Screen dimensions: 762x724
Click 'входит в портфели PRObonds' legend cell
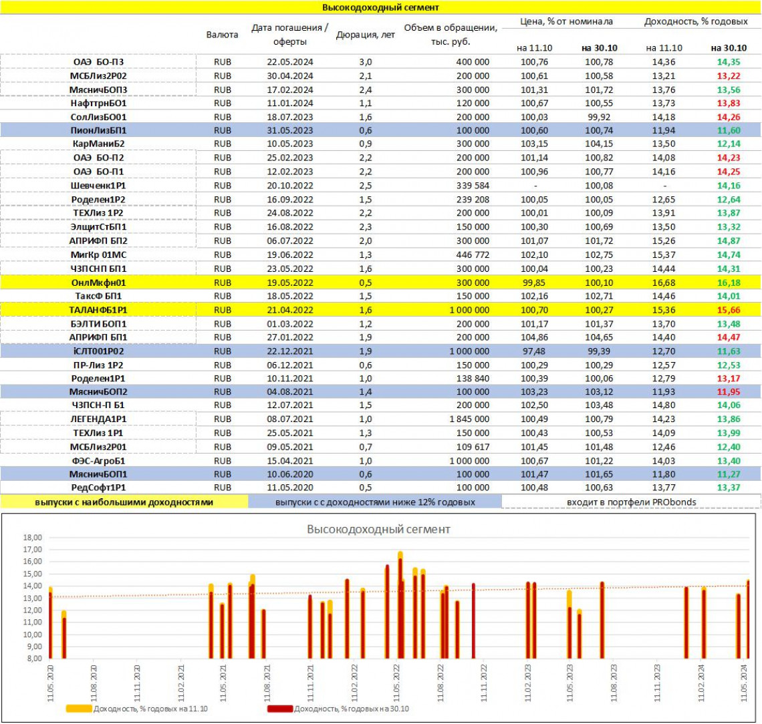click(630, 502)
